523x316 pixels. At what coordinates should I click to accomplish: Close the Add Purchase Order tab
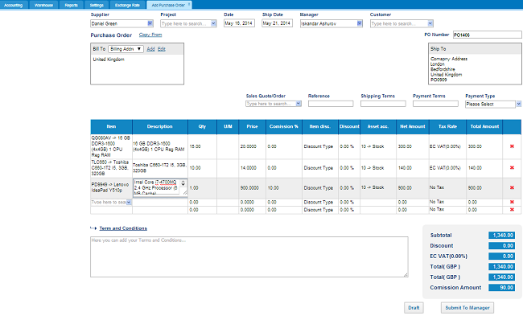[189, 4]
